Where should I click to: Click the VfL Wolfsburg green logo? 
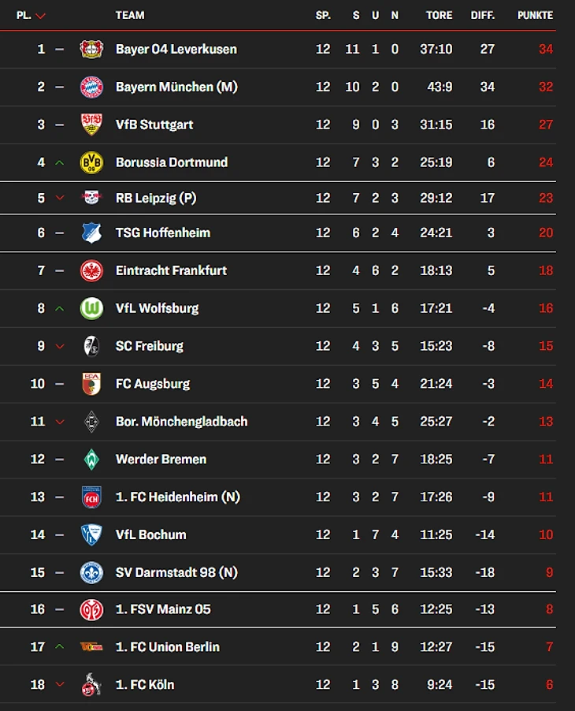pyautogui.click(x=92, y=308)
